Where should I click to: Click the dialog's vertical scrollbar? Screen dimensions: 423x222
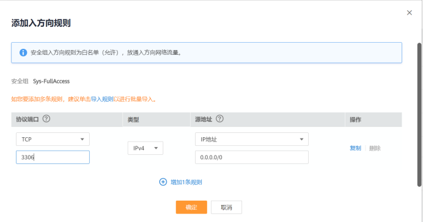(x=419, y=115)
